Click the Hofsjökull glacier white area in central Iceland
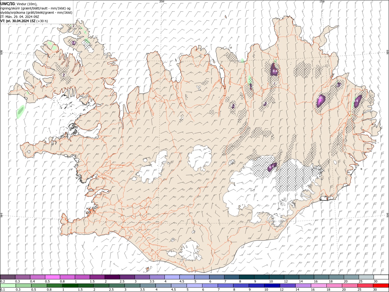Image resolution: width=389 pixels, height=292 pixels. 200,158
